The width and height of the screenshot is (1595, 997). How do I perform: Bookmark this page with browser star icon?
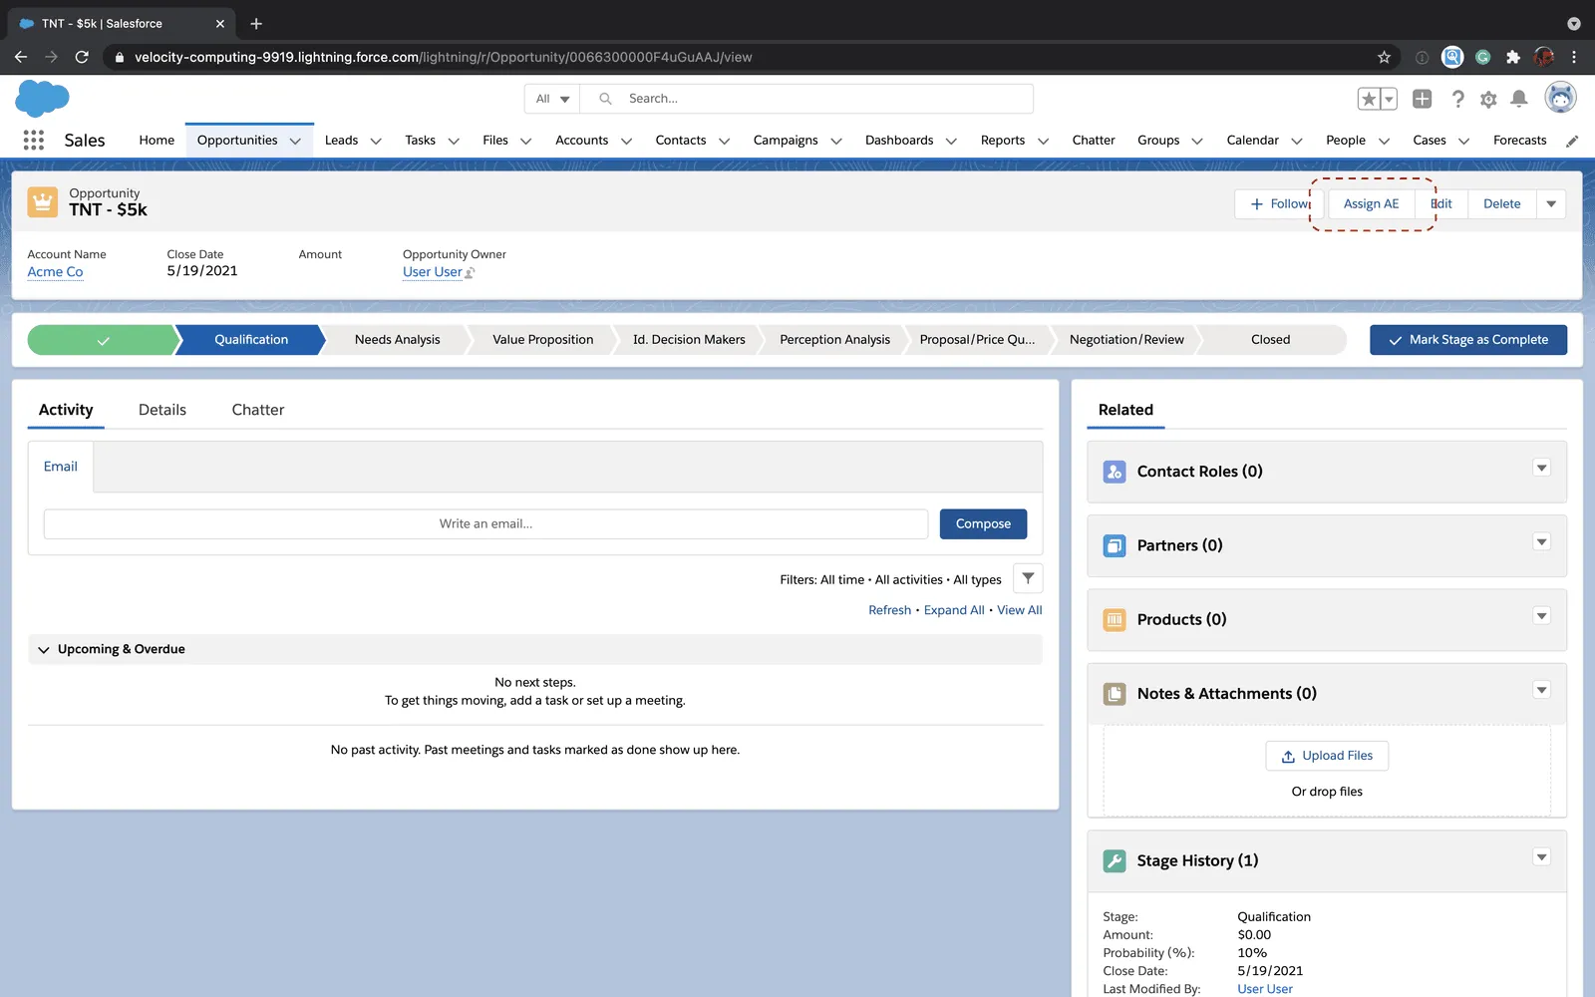click(1384, 57)
